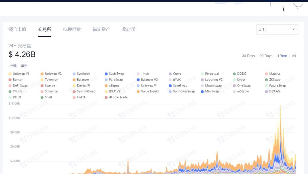The height and width of the screenshot is (174, 308).
Task: Click the CoFiX legend text
Action: (x=81, y=97)
